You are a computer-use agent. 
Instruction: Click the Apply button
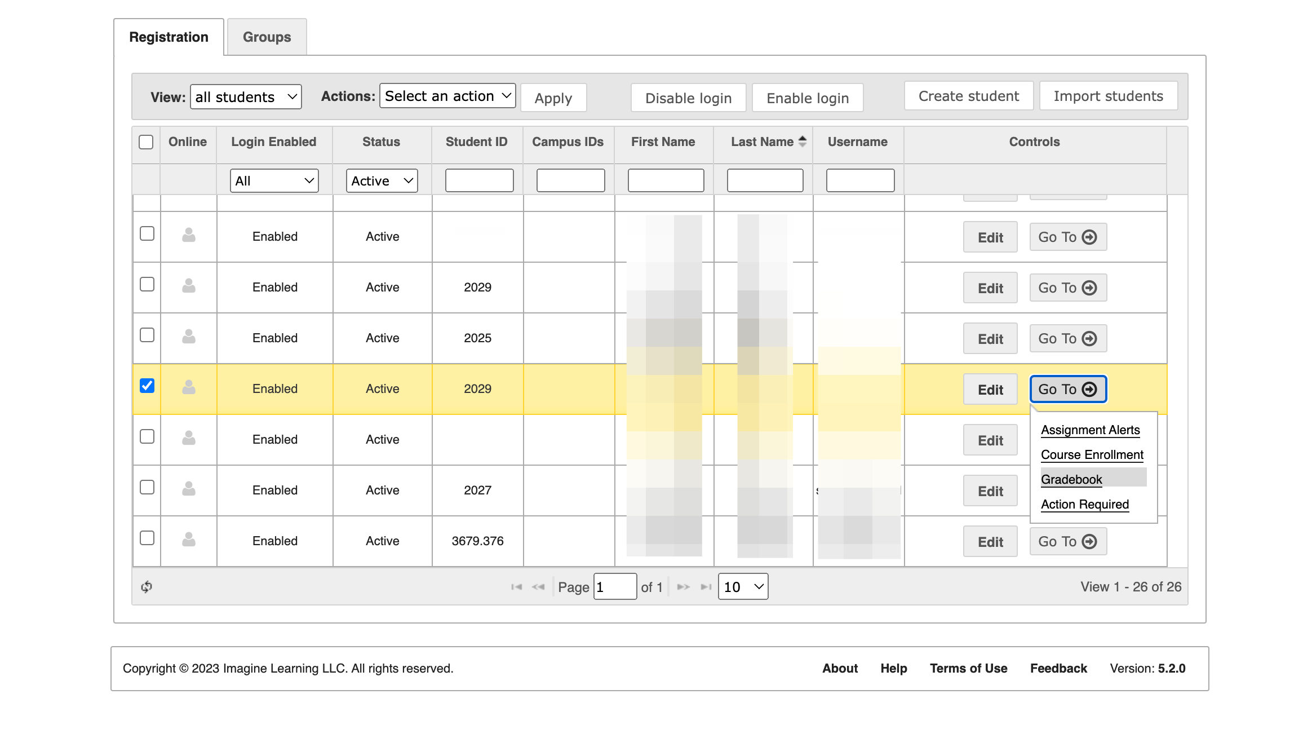(x=553, y=98)
